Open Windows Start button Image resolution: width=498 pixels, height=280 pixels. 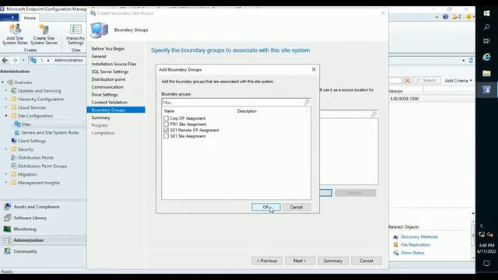[486, 13]
